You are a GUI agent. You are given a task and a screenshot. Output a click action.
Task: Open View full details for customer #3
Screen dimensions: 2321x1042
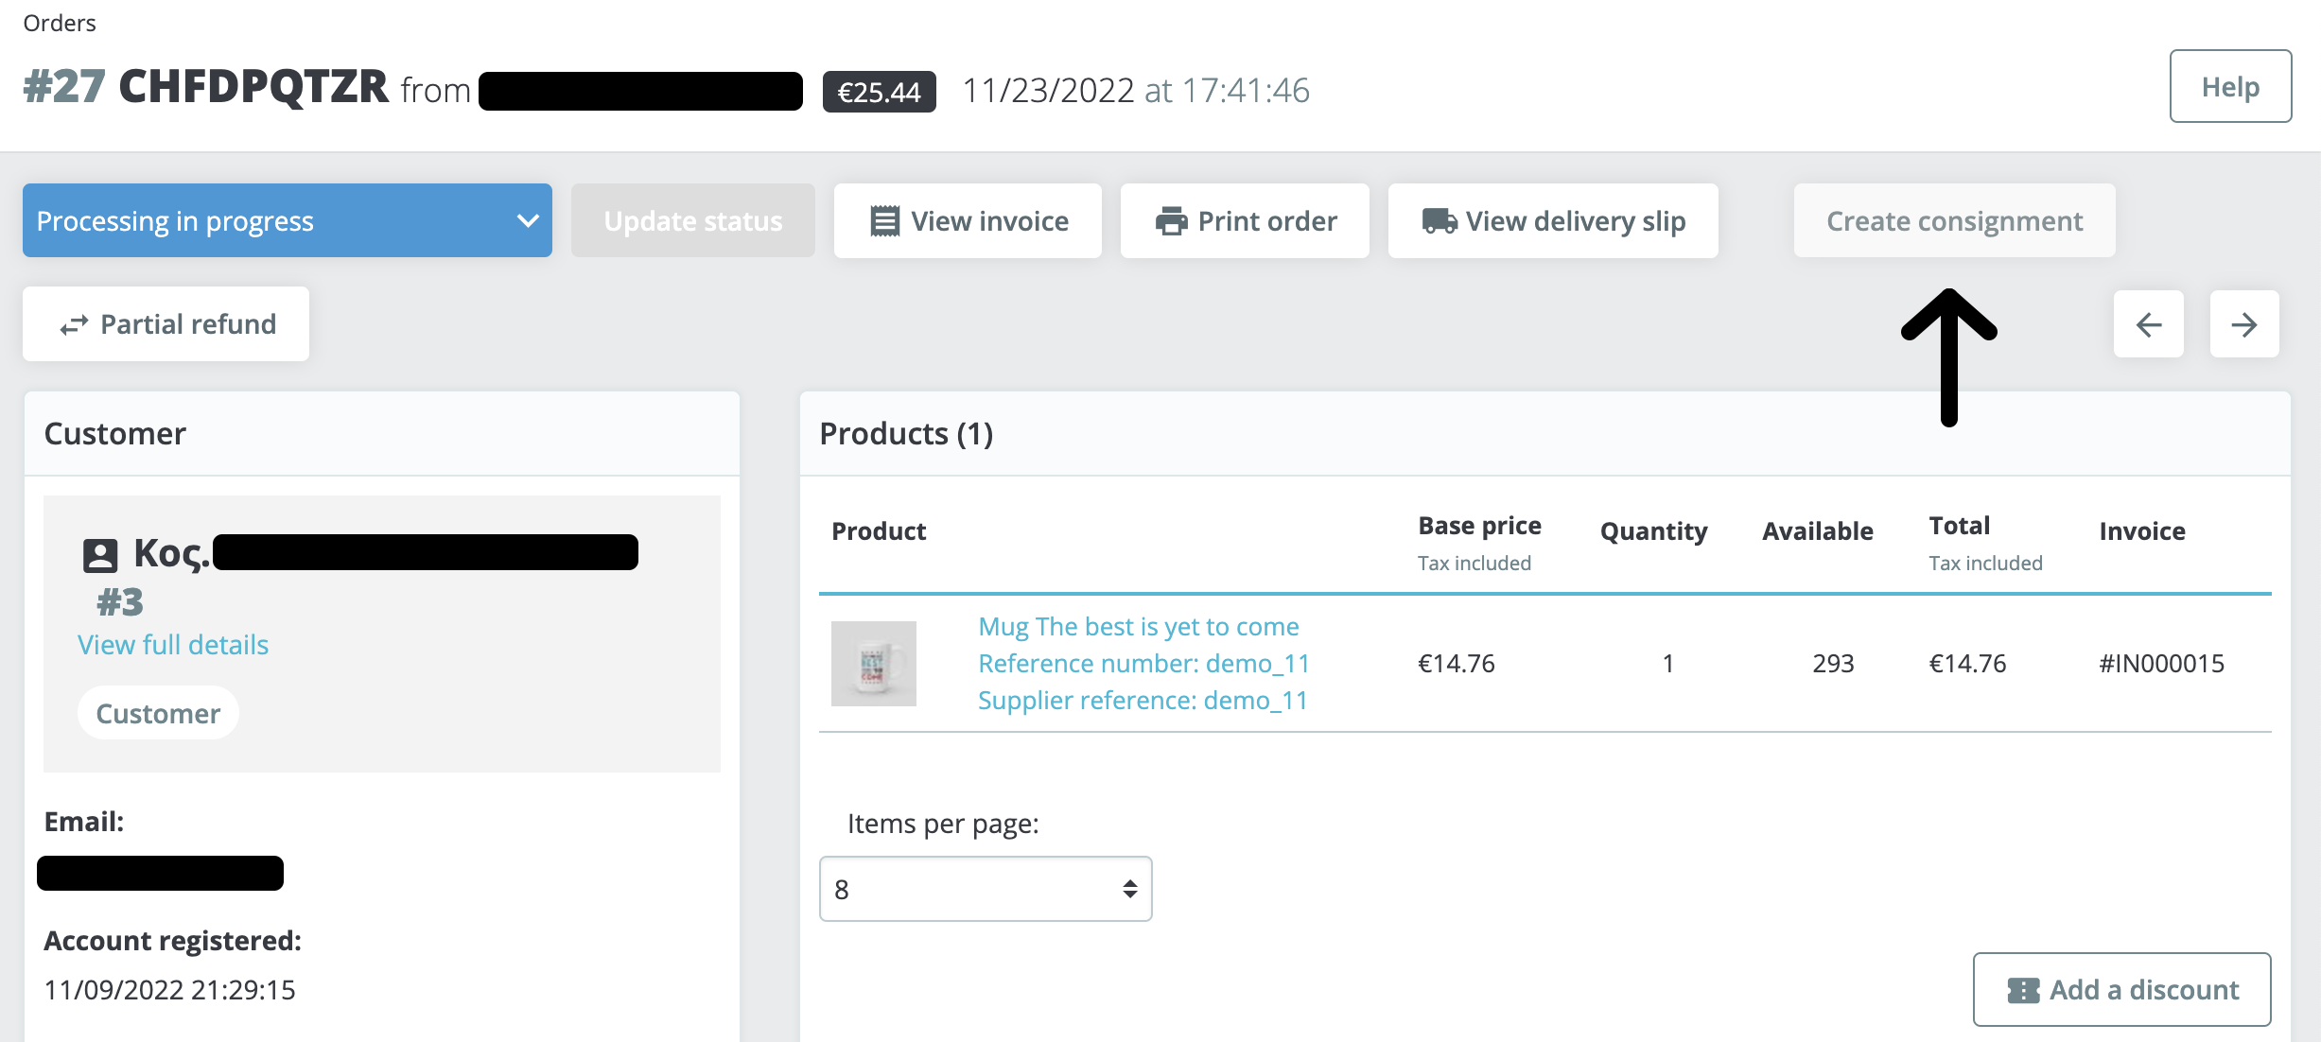[172, 644]
